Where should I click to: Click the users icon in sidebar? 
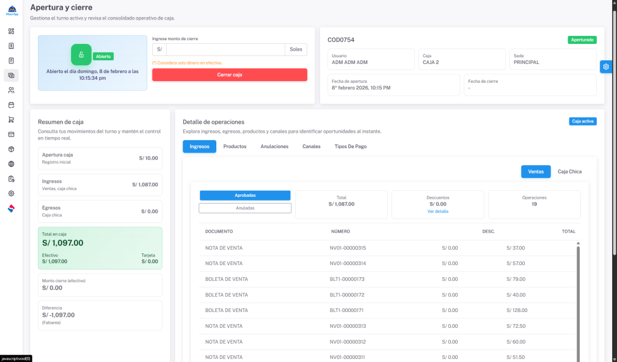11,90
